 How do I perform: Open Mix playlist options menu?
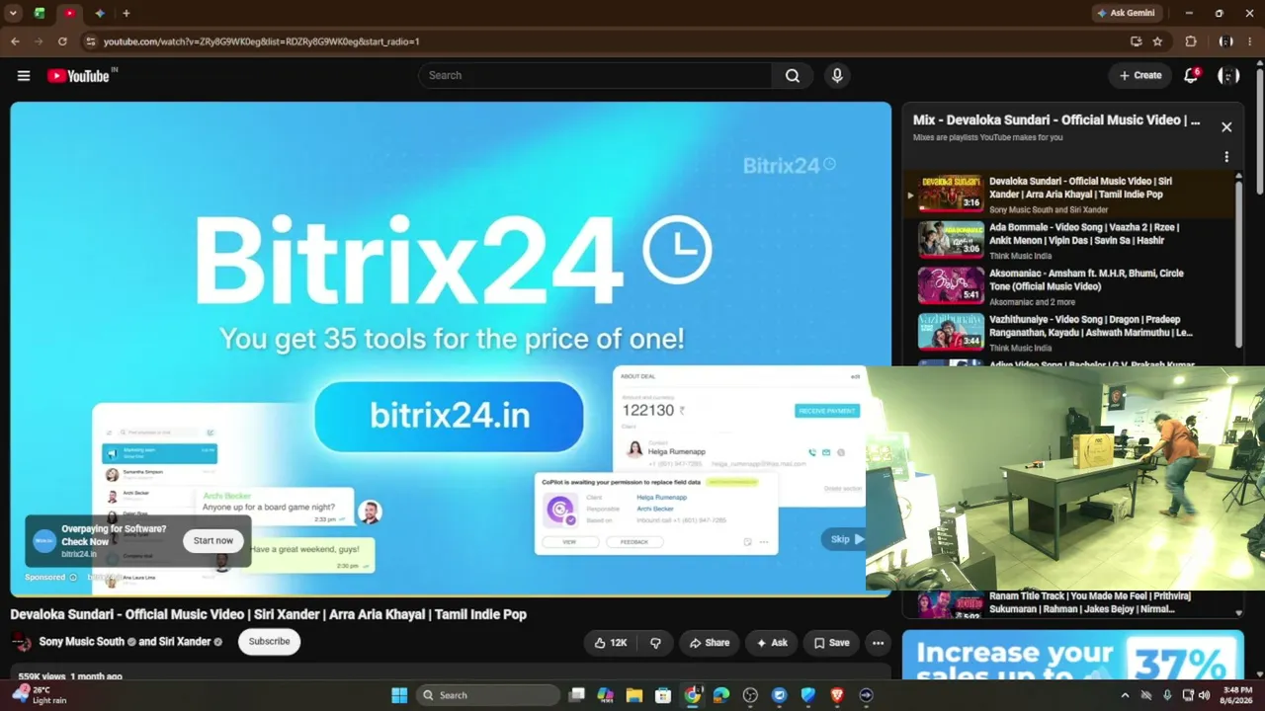pyautogui.click(x=1226, y=157)
